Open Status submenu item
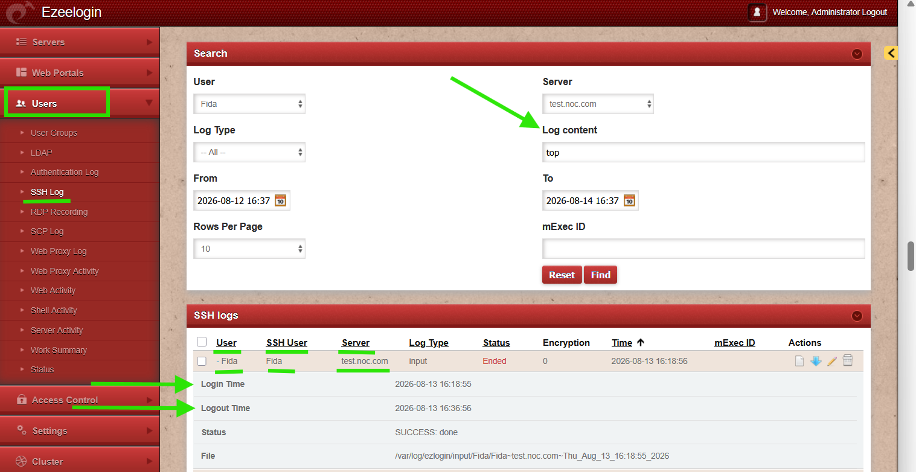This screenshot has height=472, width=916. (42, 369)
